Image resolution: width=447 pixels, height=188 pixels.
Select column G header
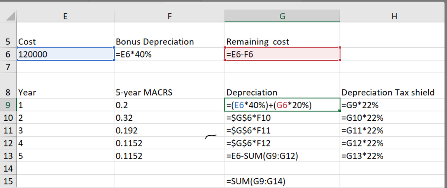click(x=282, y=16)
